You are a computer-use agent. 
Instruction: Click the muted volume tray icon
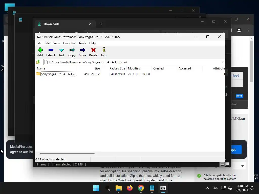pos(230,188)
